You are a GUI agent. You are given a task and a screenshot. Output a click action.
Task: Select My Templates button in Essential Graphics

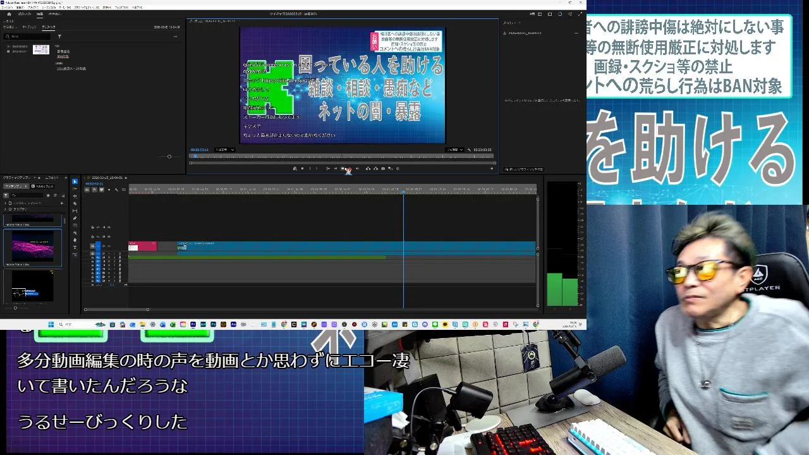click(16, 186)
